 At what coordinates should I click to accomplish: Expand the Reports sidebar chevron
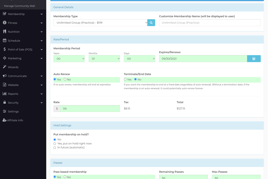tap(42, 94)
